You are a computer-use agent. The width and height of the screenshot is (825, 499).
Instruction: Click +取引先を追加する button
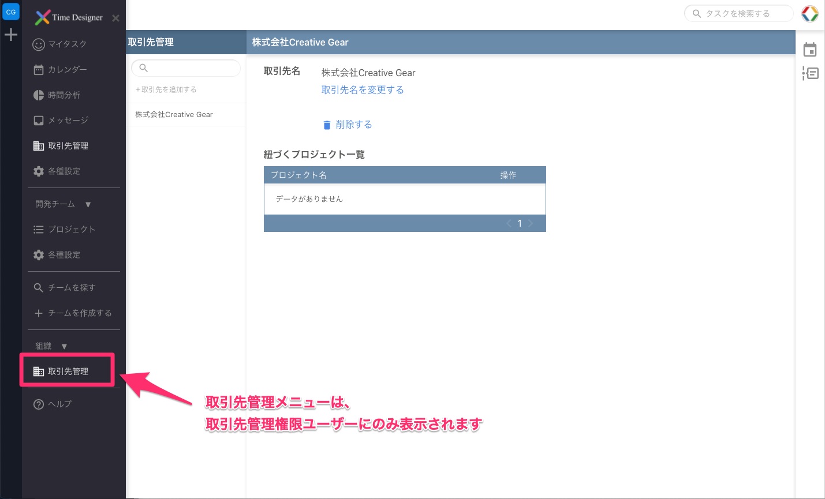pyautogui.click(x=166, y=89)
